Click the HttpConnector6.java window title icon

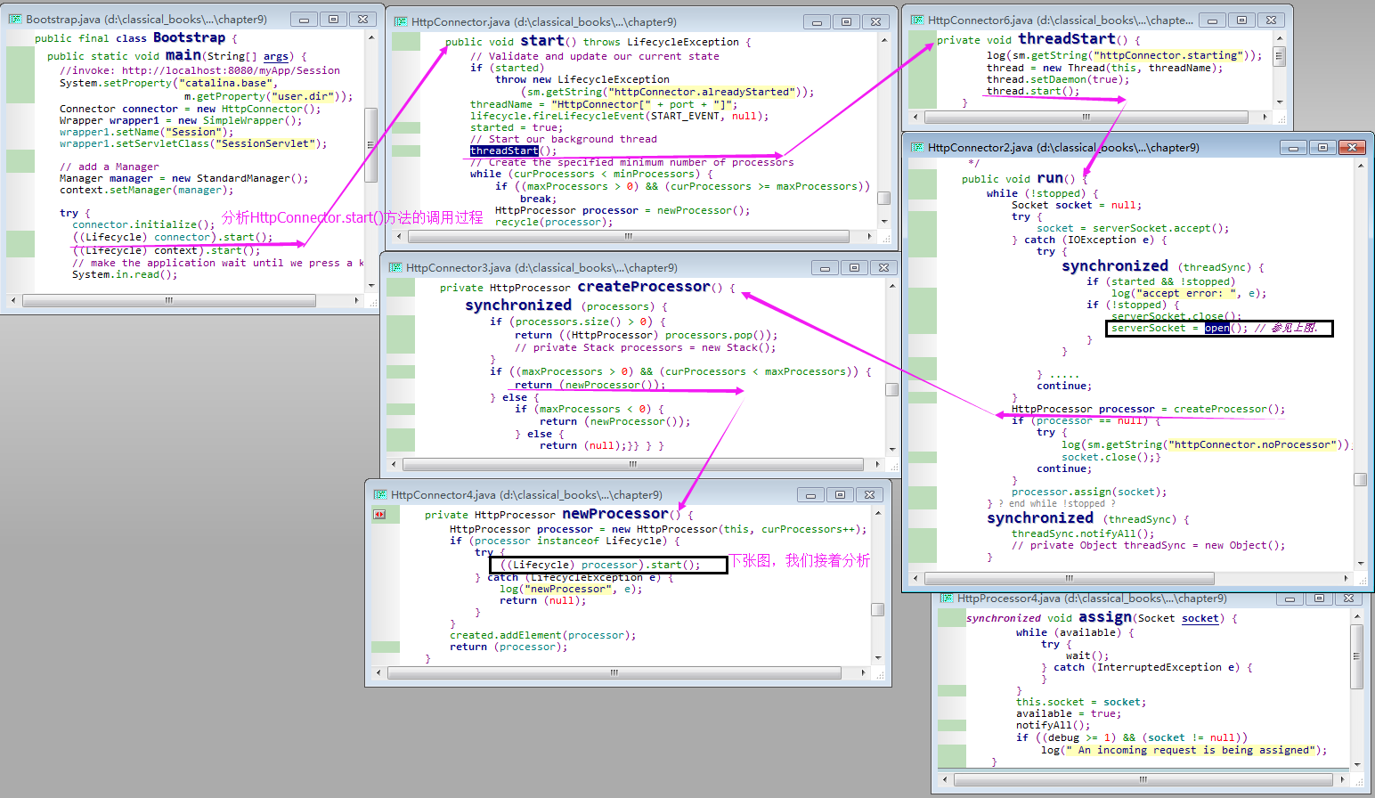(917, 20)
